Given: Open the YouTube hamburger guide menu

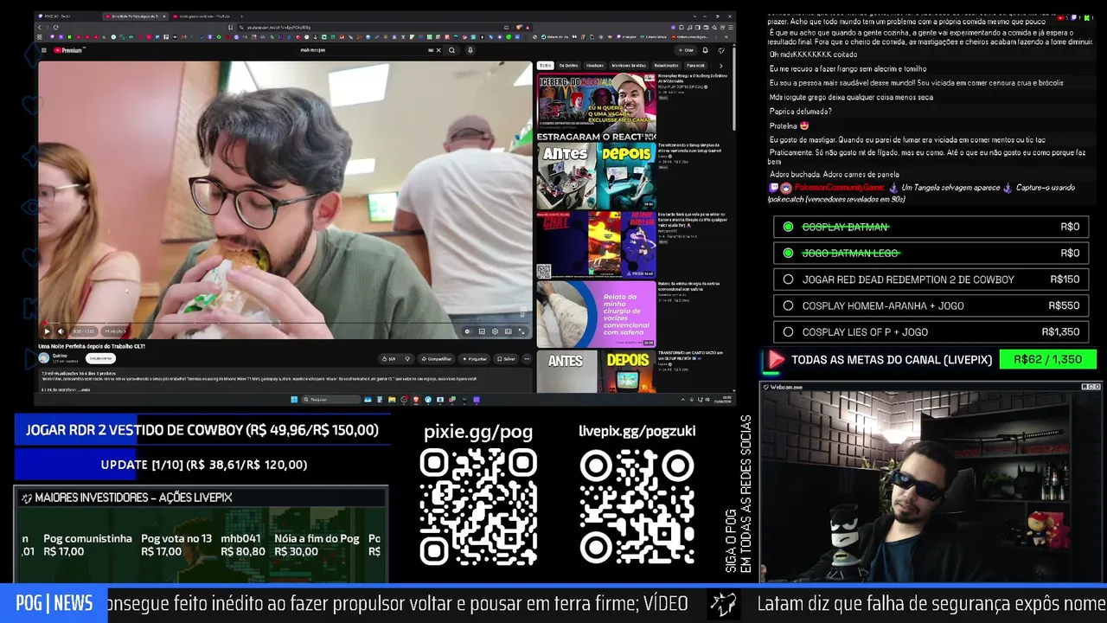Looking at the screenshot, I should coord(44,50).
